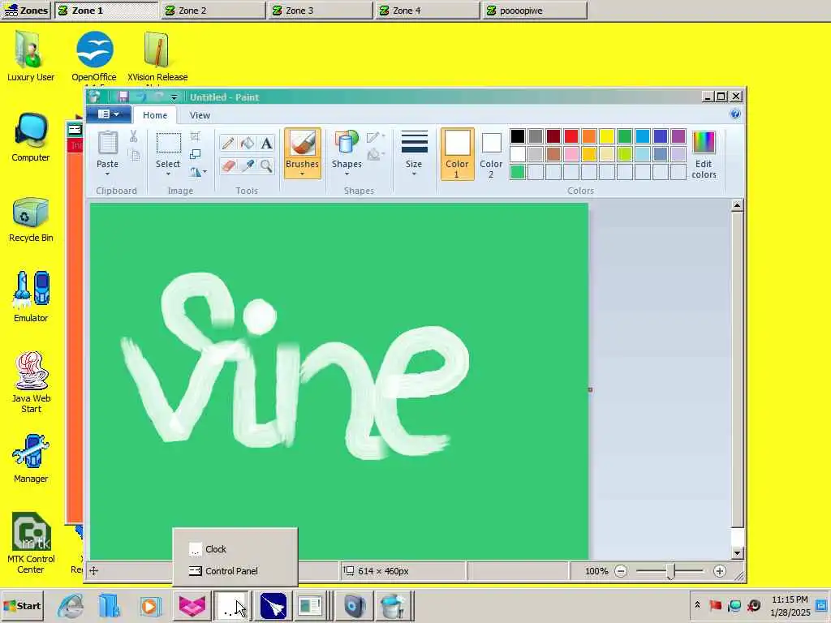This screenshot has width=831, height=623.
Task: Switch to the Home ribbon tab
Action: tap(155, 115)
